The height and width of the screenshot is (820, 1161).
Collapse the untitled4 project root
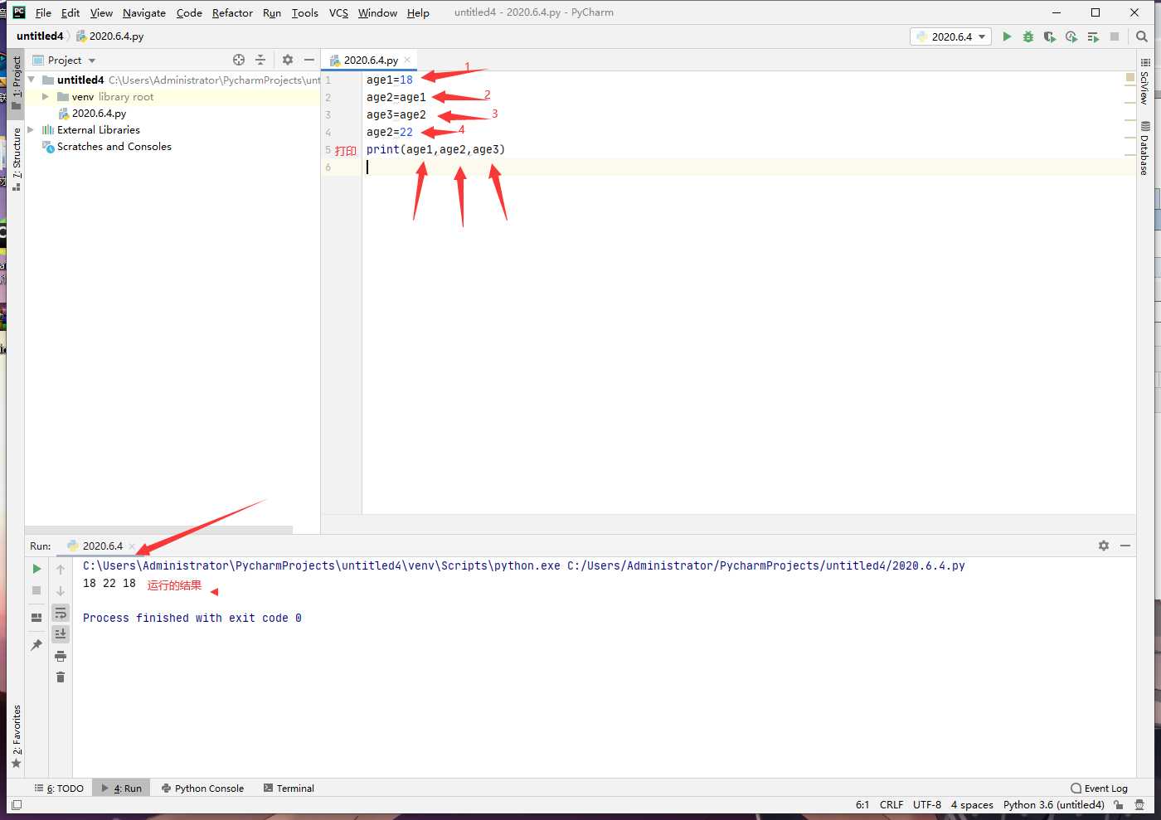(x=32, y=80)
